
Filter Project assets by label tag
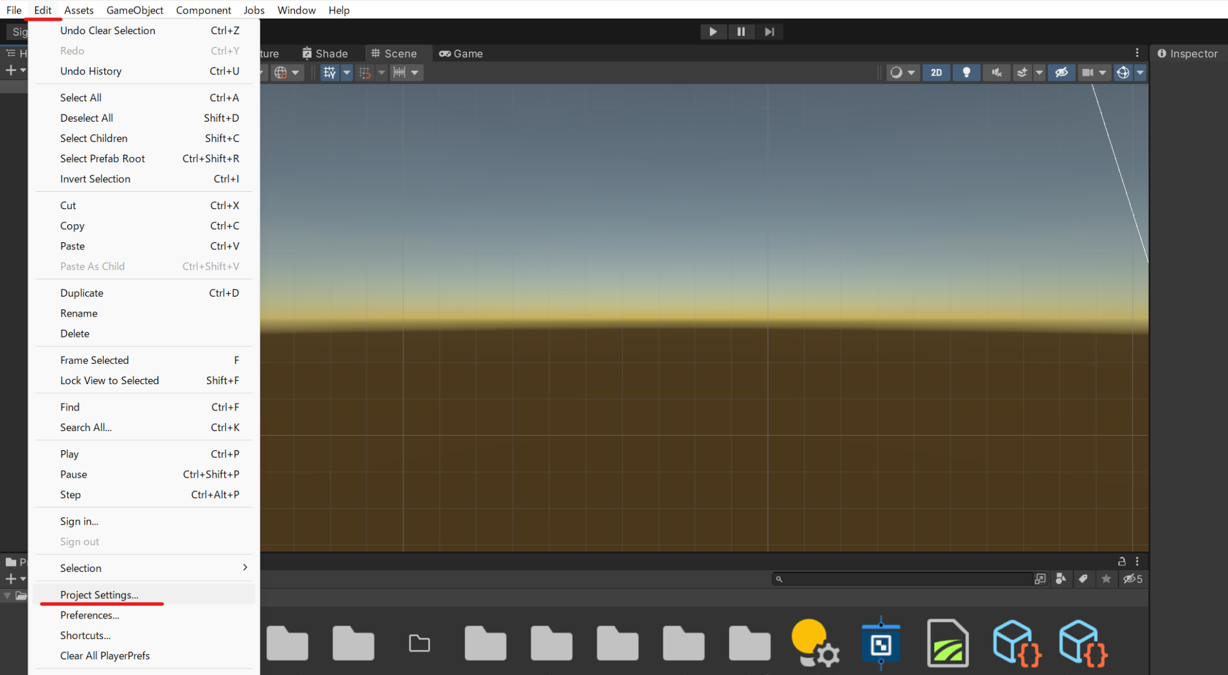point(1083,579)
